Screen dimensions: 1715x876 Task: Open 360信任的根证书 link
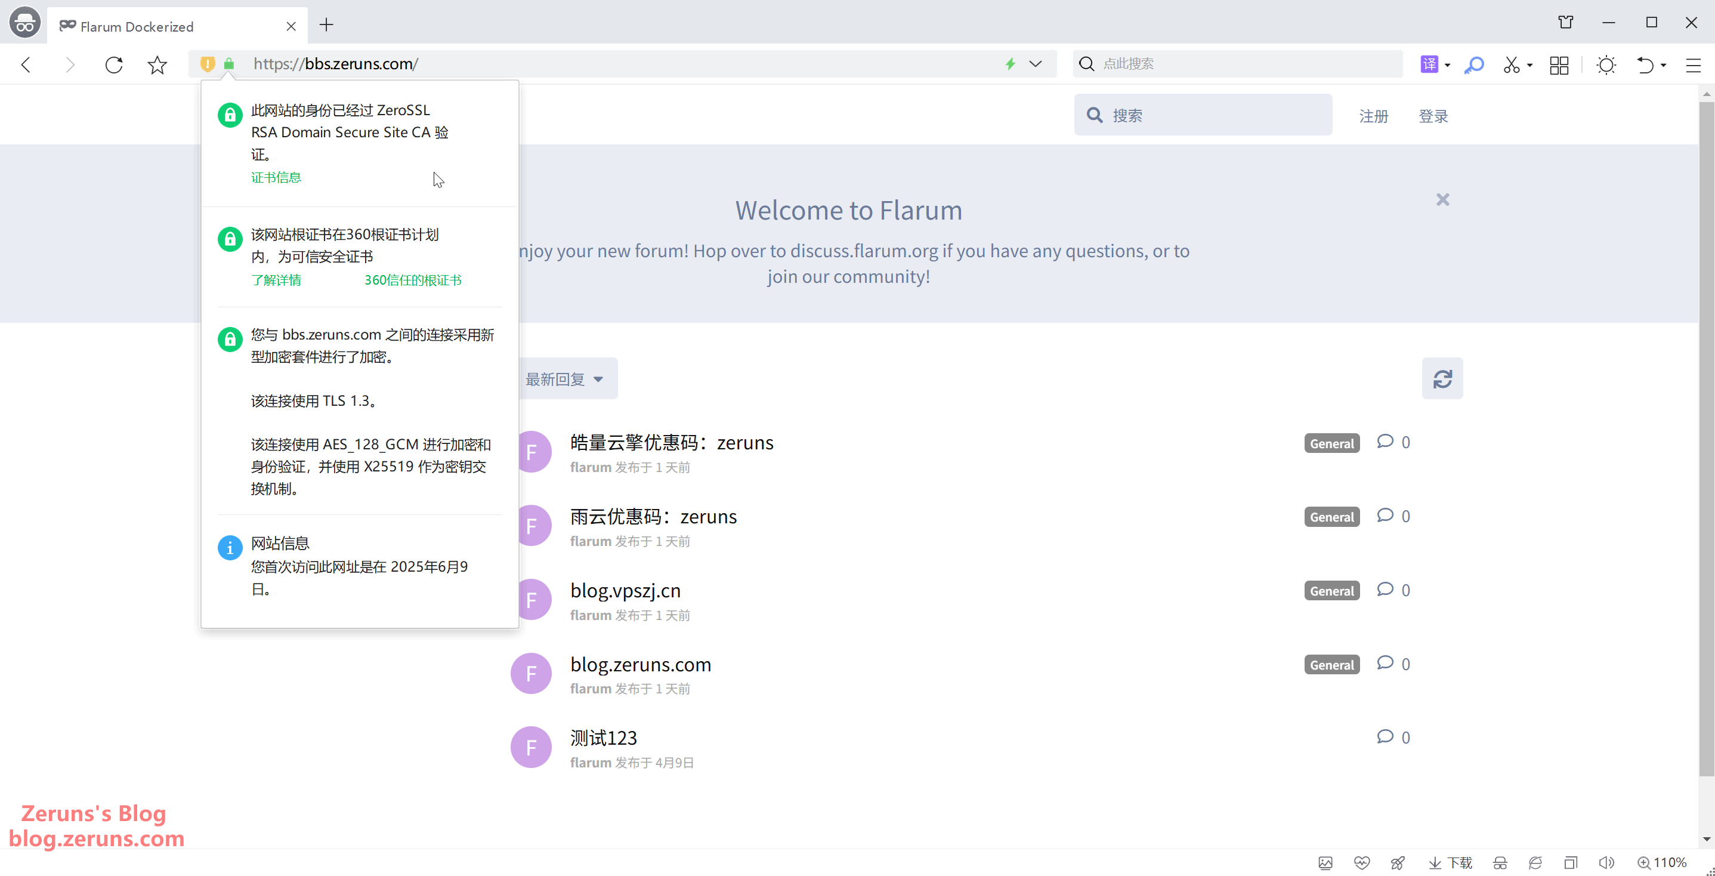[x=412, y=280]
